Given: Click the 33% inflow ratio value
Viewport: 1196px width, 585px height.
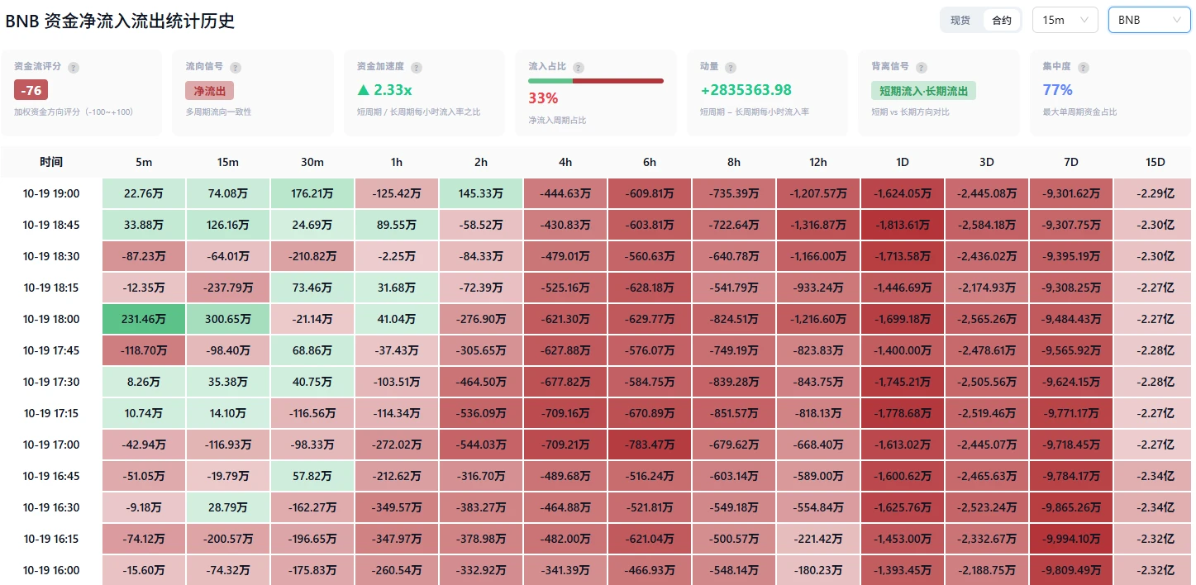Looking at the screenshot, I should click(x=543, y=98).
